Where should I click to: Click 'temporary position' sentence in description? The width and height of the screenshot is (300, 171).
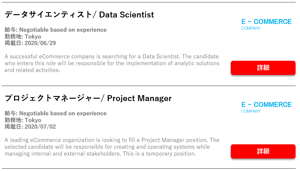160,154
